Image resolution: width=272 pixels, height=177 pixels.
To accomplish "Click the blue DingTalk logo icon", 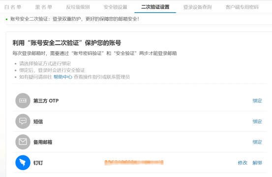I will pos(23,163).
